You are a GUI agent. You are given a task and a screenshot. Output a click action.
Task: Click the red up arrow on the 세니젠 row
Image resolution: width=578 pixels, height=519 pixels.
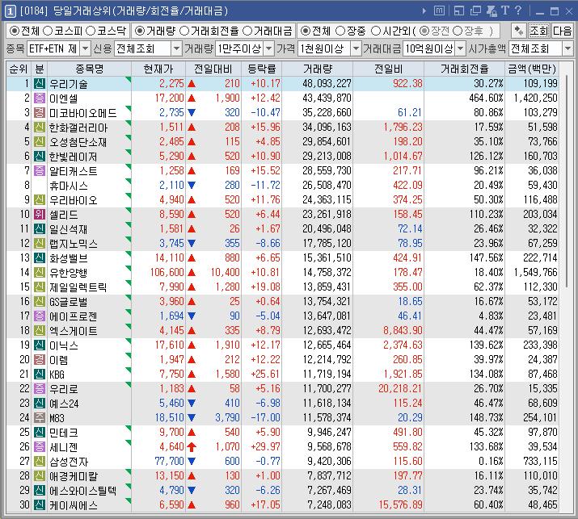click(x=192, y=446)
